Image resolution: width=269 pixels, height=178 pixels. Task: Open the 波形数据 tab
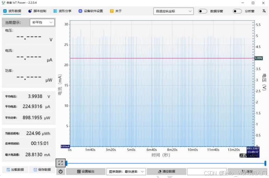coord(12,11)
